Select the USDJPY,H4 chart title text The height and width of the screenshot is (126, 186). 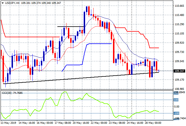[12, 3]
